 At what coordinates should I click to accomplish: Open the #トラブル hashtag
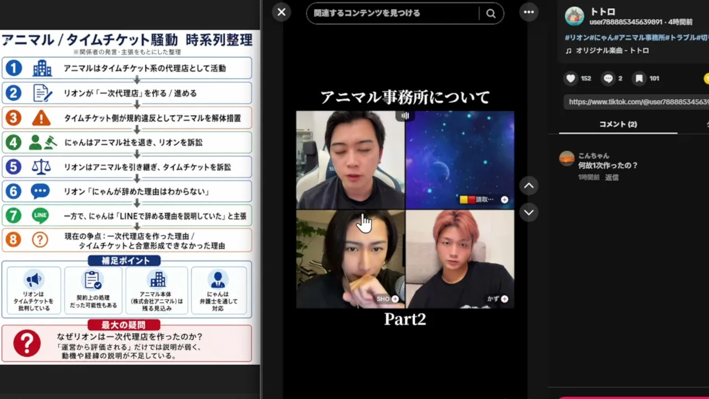pyautogui.click(x=680, y=38)
